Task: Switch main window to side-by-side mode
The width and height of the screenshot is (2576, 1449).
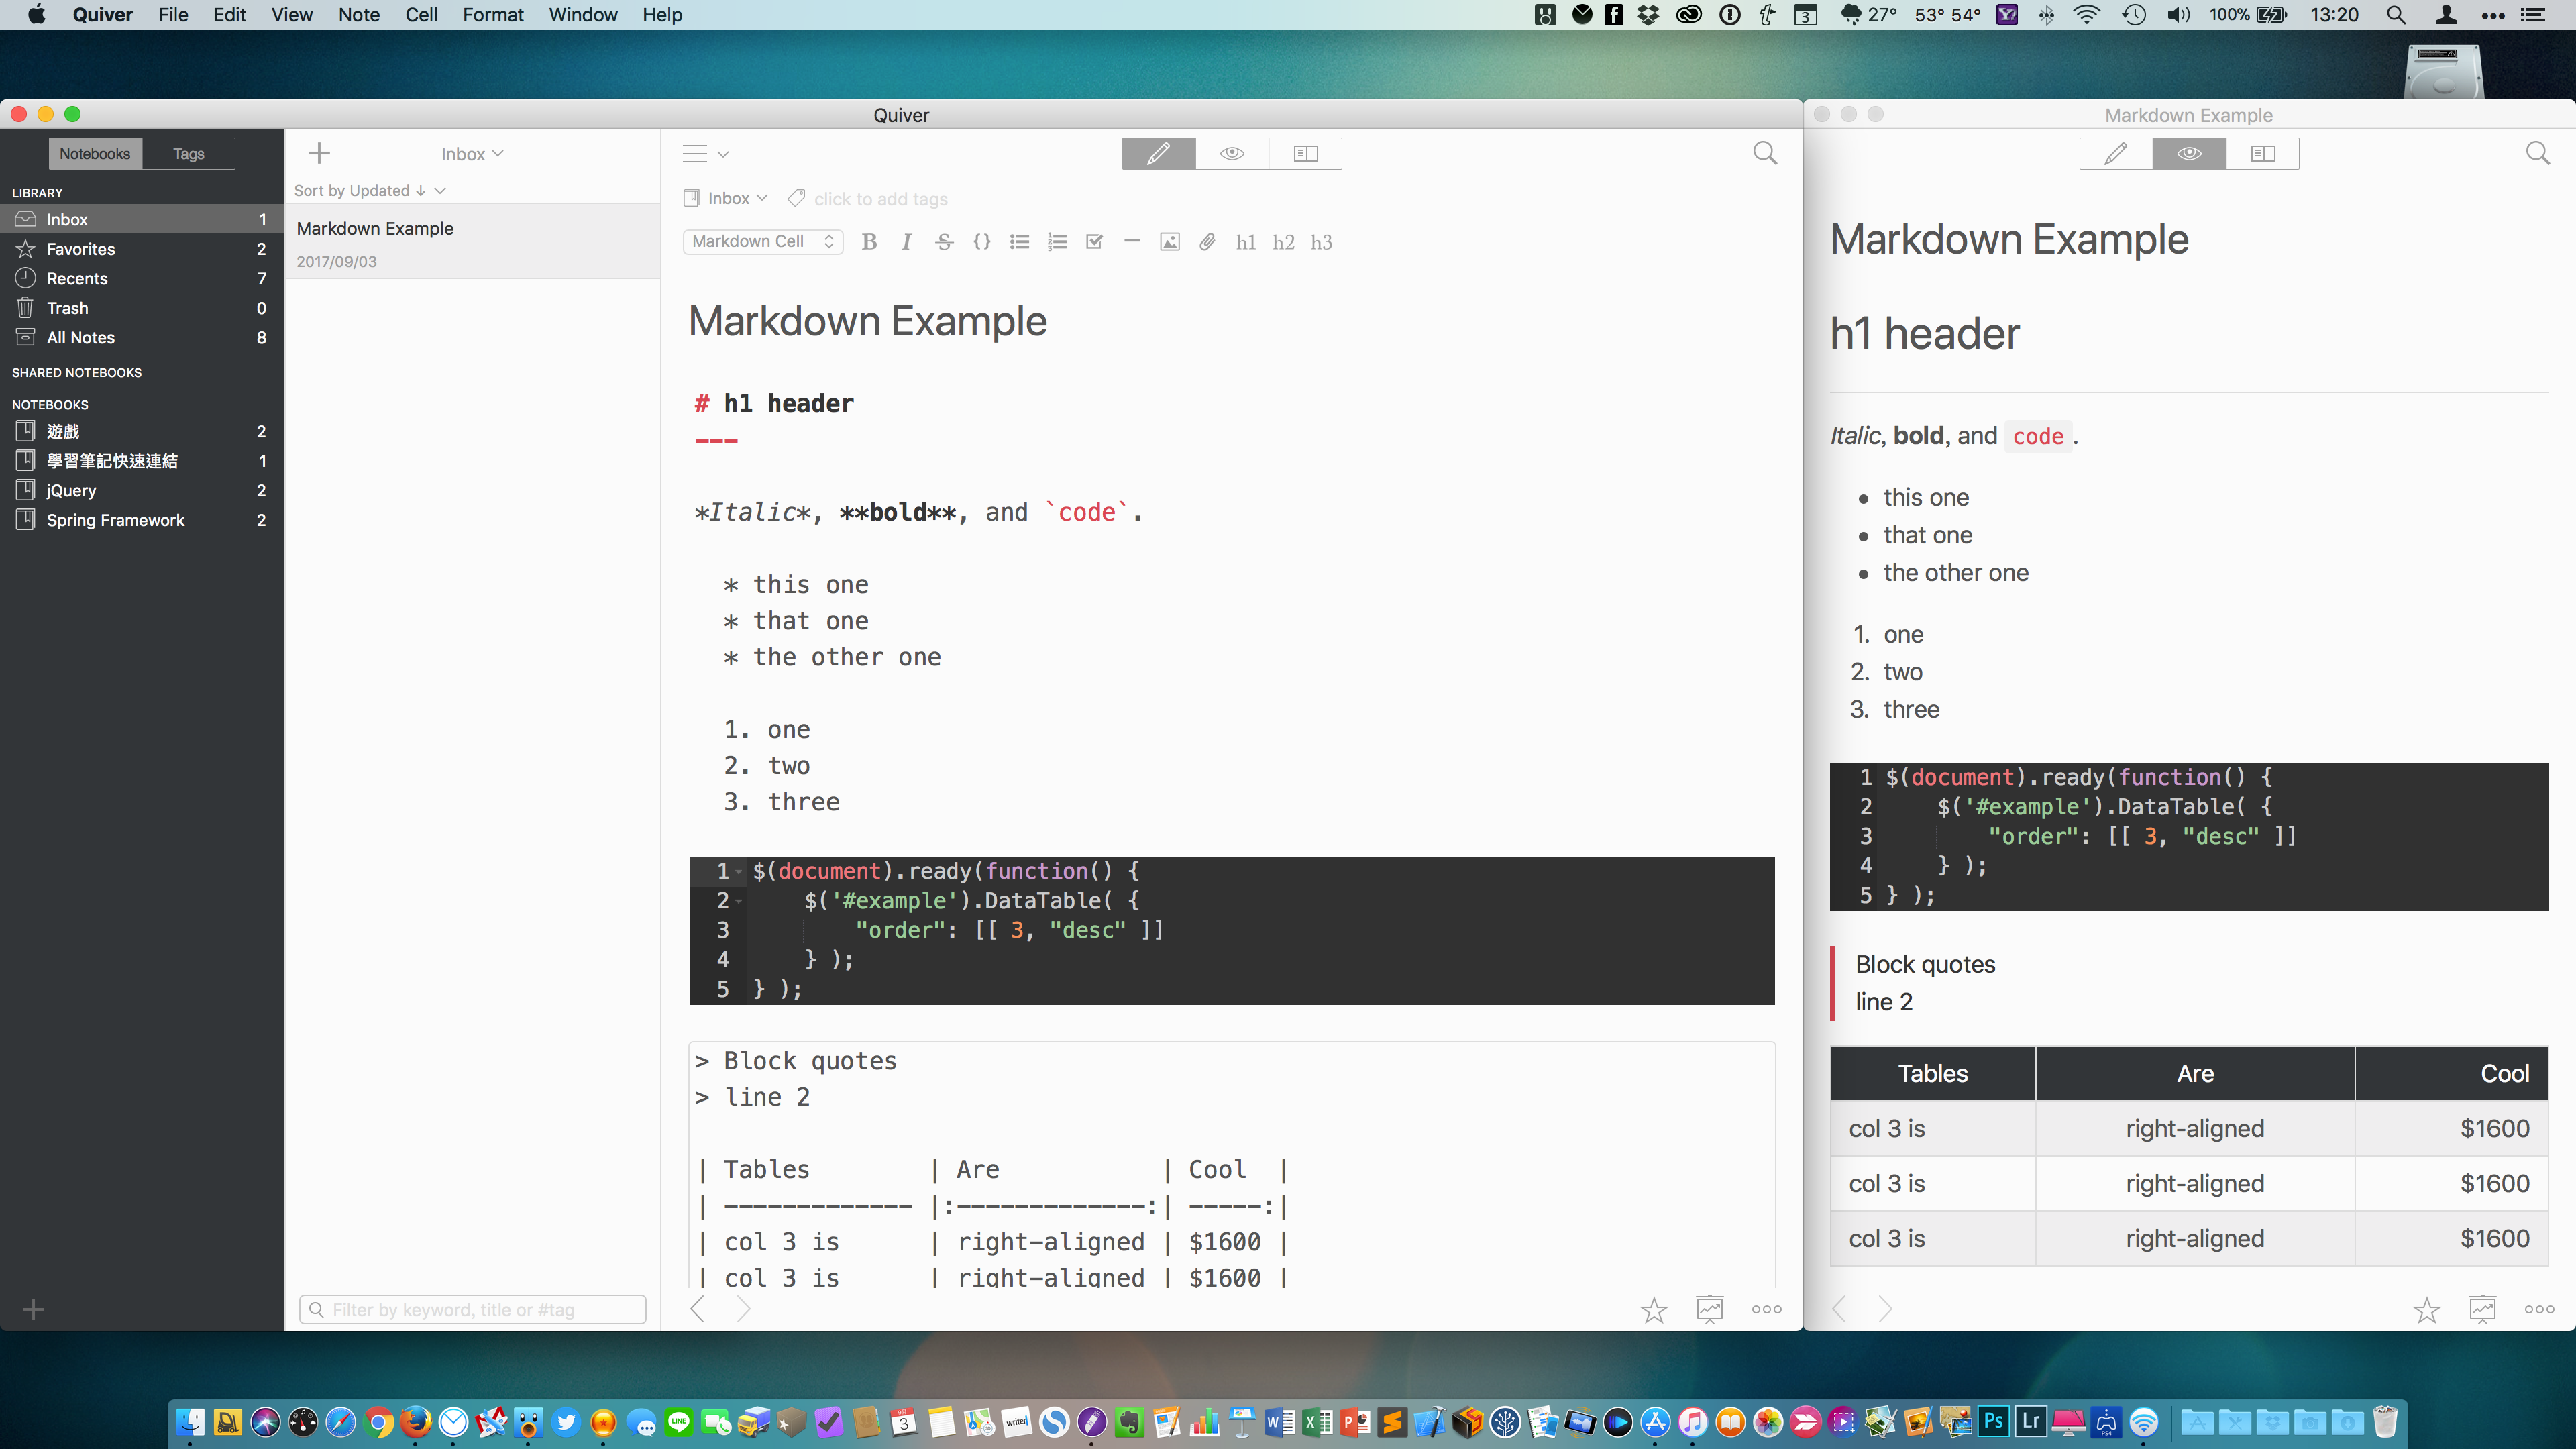Action: pyautogui.click(x=1305, y=153)
